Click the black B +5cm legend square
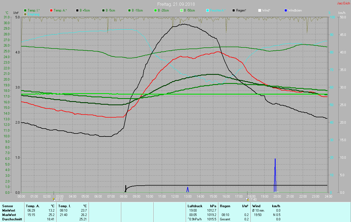351x222 pixels. pyautogui.click(x=77, y=10)
